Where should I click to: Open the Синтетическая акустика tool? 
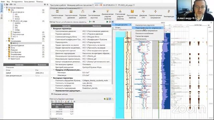[94, 14]
